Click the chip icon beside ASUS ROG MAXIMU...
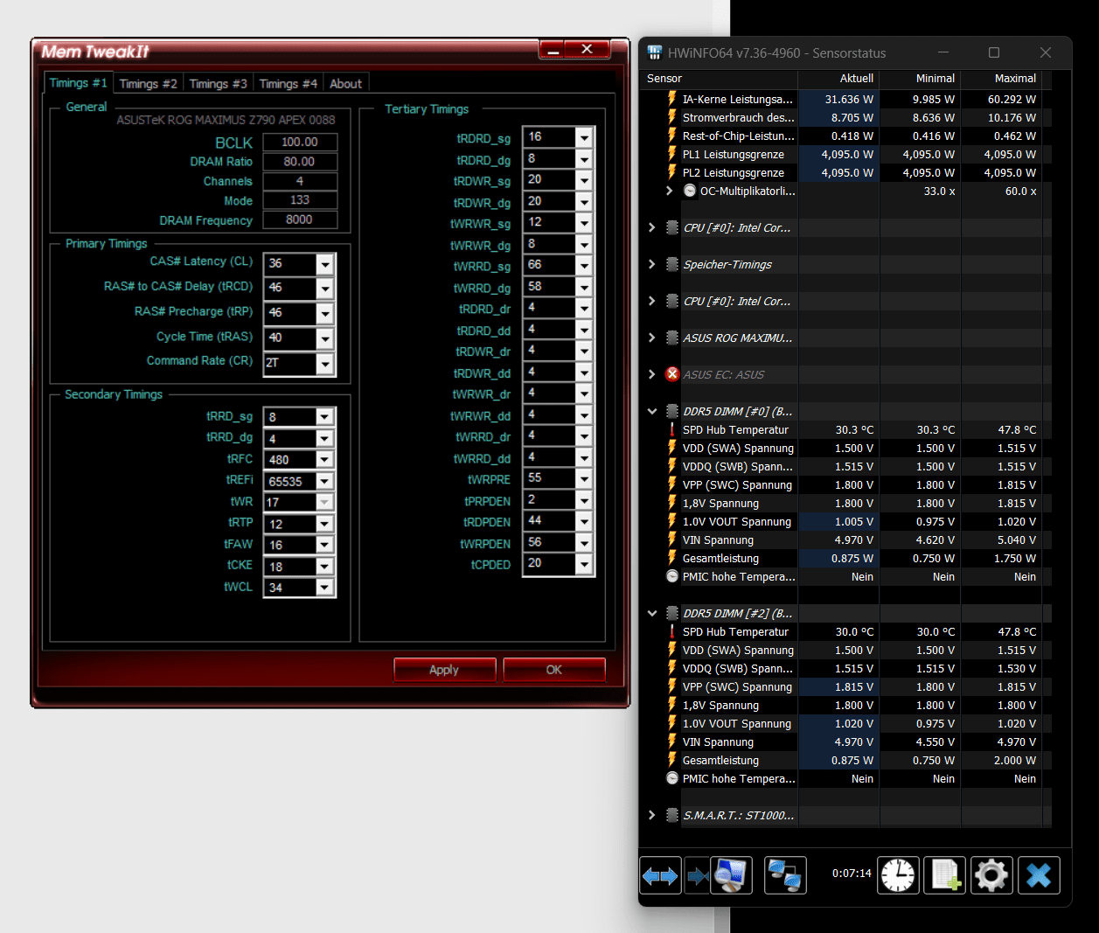The width and height of the screenshot is (1099, 933). tap(672, 338)
